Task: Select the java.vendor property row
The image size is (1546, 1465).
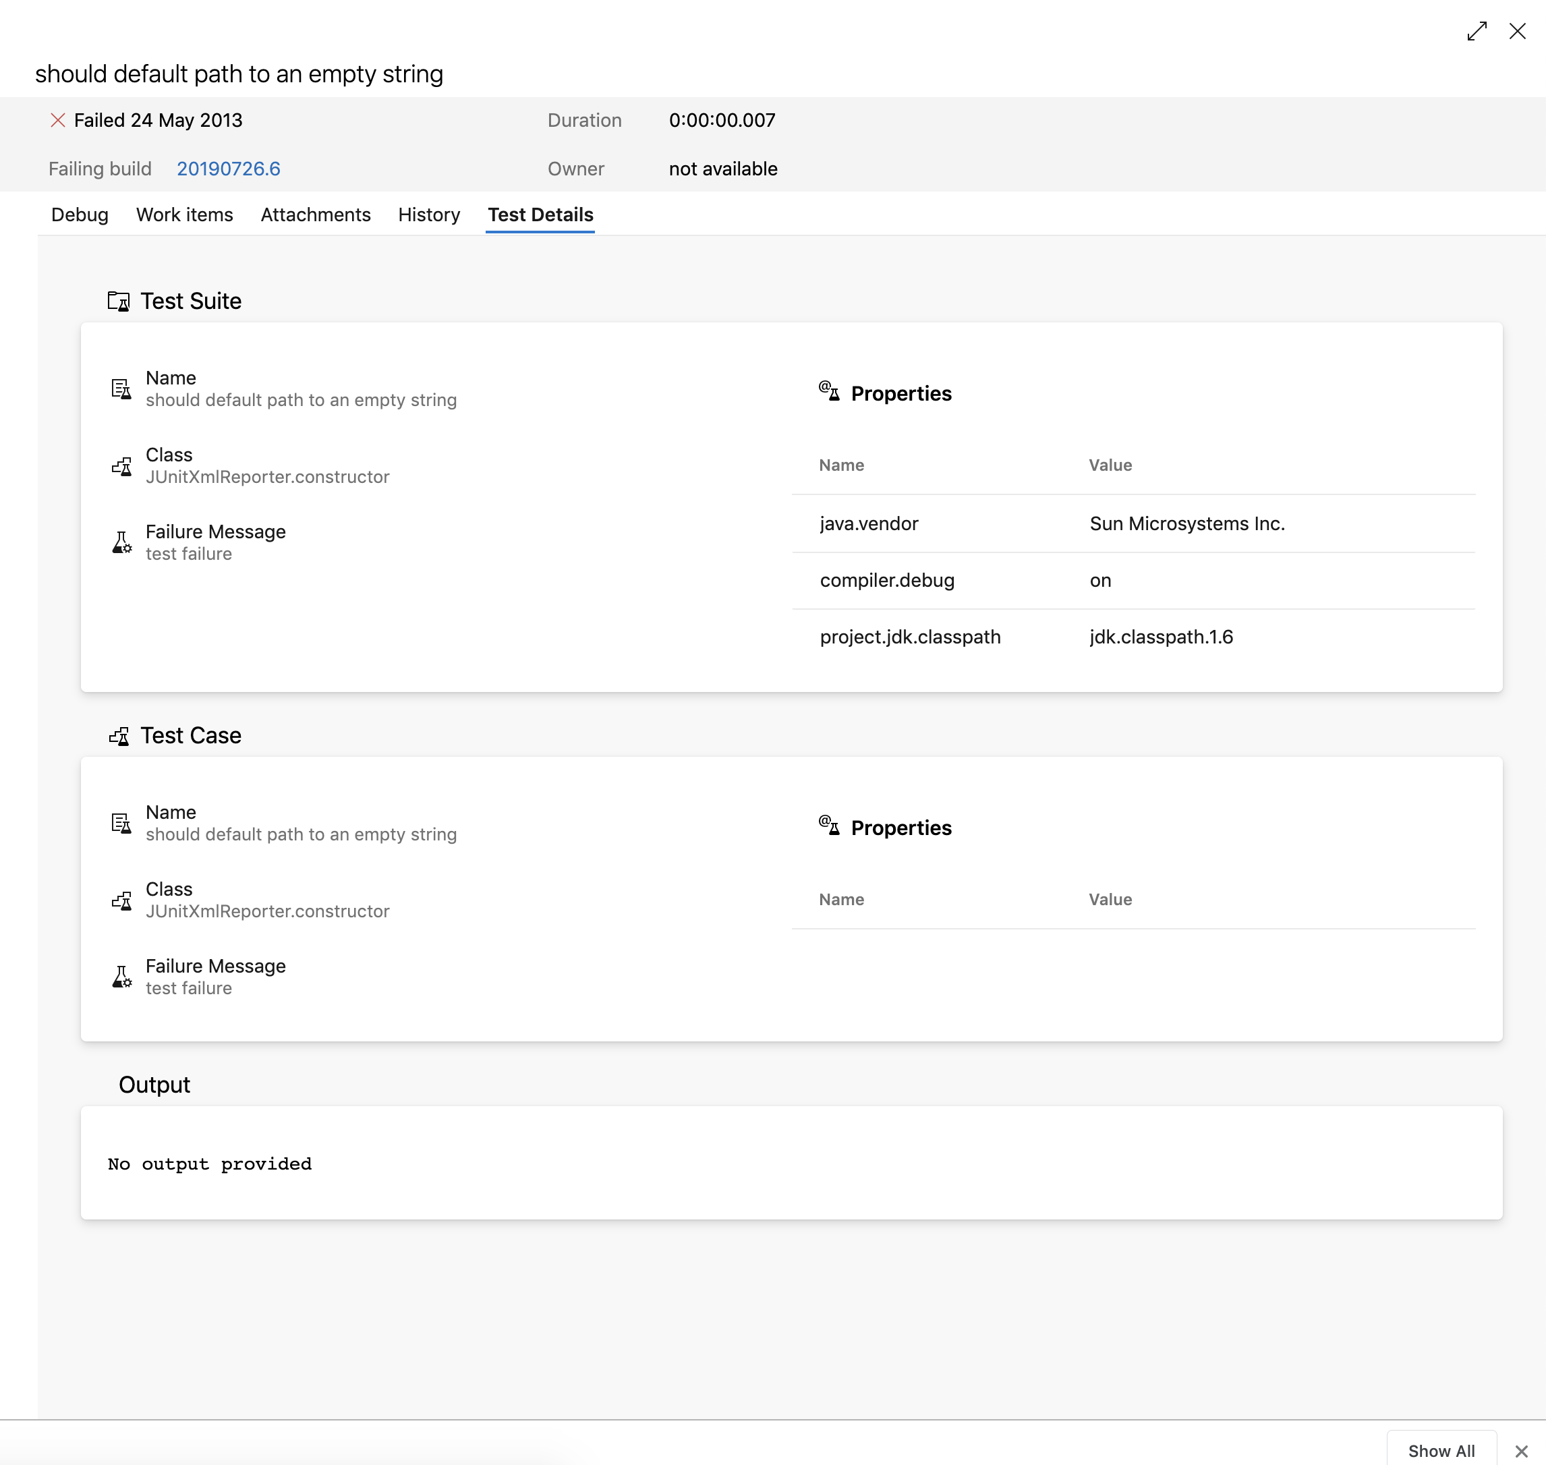Action: click(1132, 523)
